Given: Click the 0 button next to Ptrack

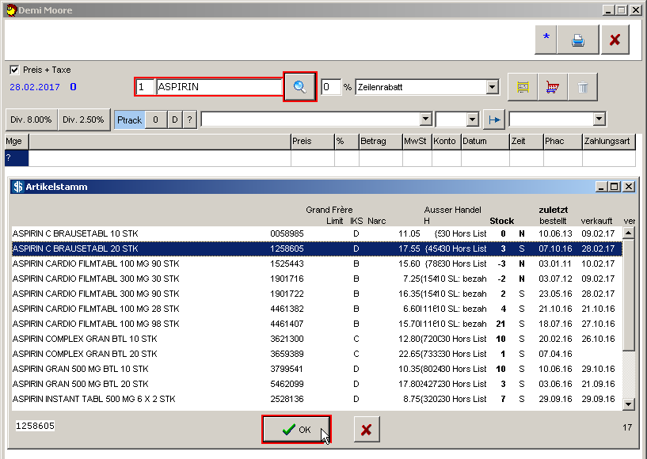Looking at the screenshot, I should (156, 120).
